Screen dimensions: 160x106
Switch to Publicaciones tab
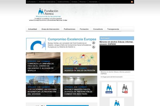[70, 29]
